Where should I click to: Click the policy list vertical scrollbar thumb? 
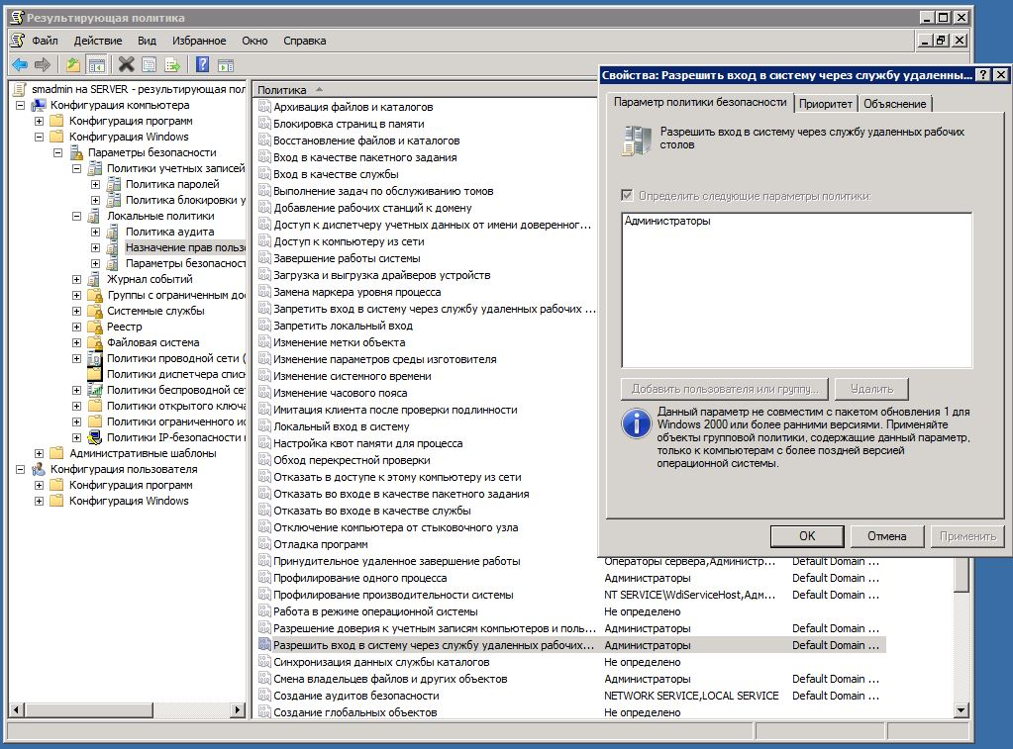[x=962, y=576]
